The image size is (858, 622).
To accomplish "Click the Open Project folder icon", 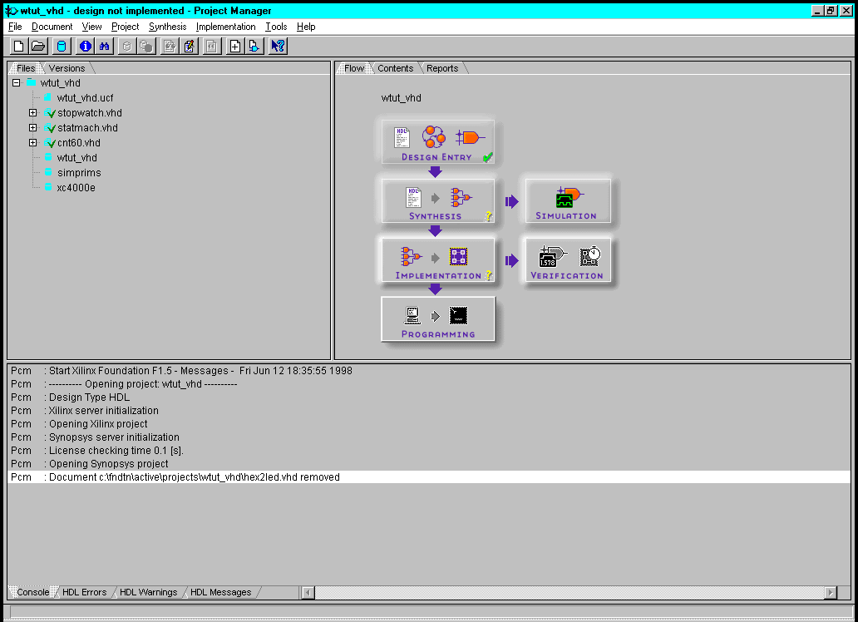I will coord(38,46).
